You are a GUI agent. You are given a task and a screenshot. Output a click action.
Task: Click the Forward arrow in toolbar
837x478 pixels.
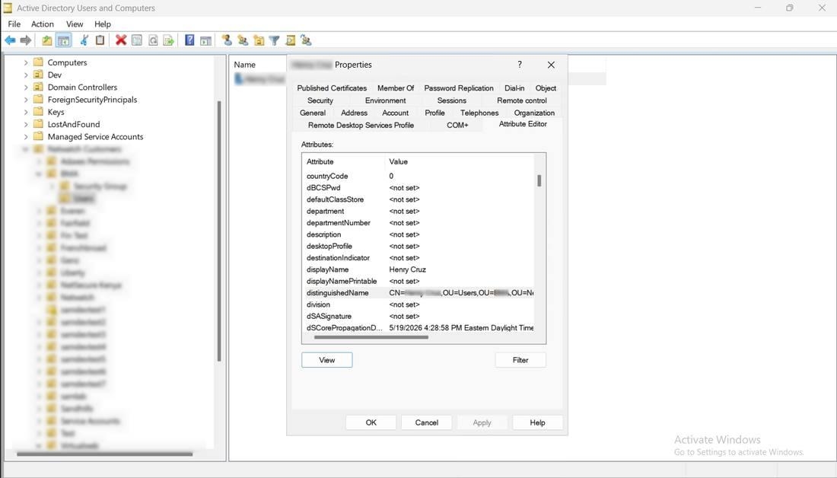[x=26, y=40]
